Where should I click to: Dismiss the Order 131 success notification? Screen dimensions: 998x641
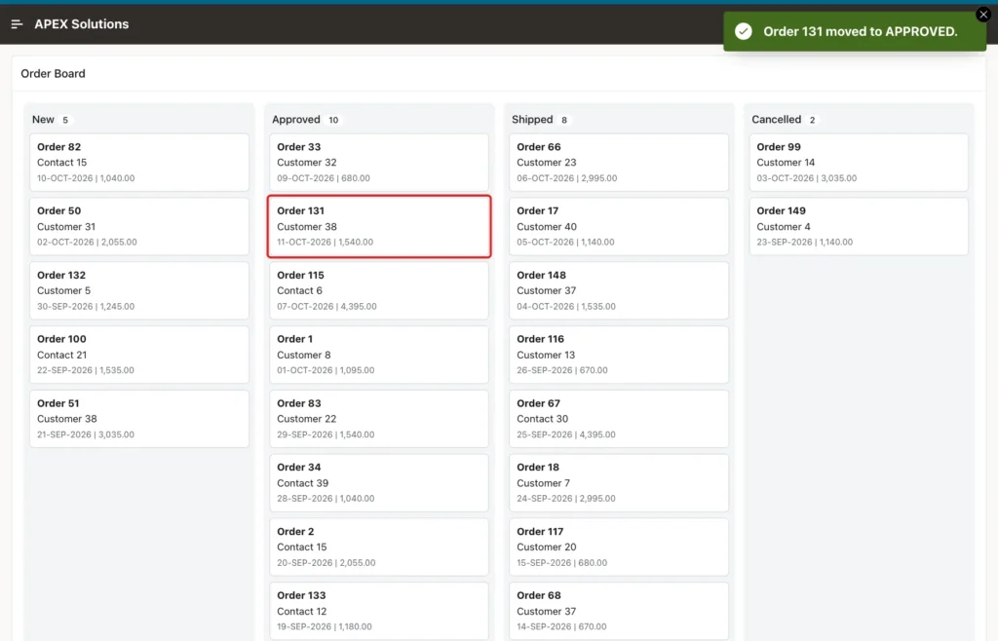(x=983, y=14)
